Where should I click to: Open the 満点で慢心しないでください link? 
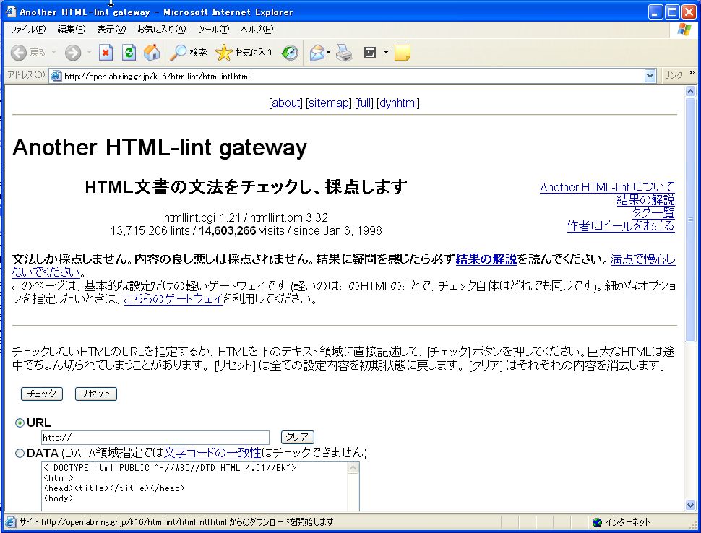click(x=642, y=259)
